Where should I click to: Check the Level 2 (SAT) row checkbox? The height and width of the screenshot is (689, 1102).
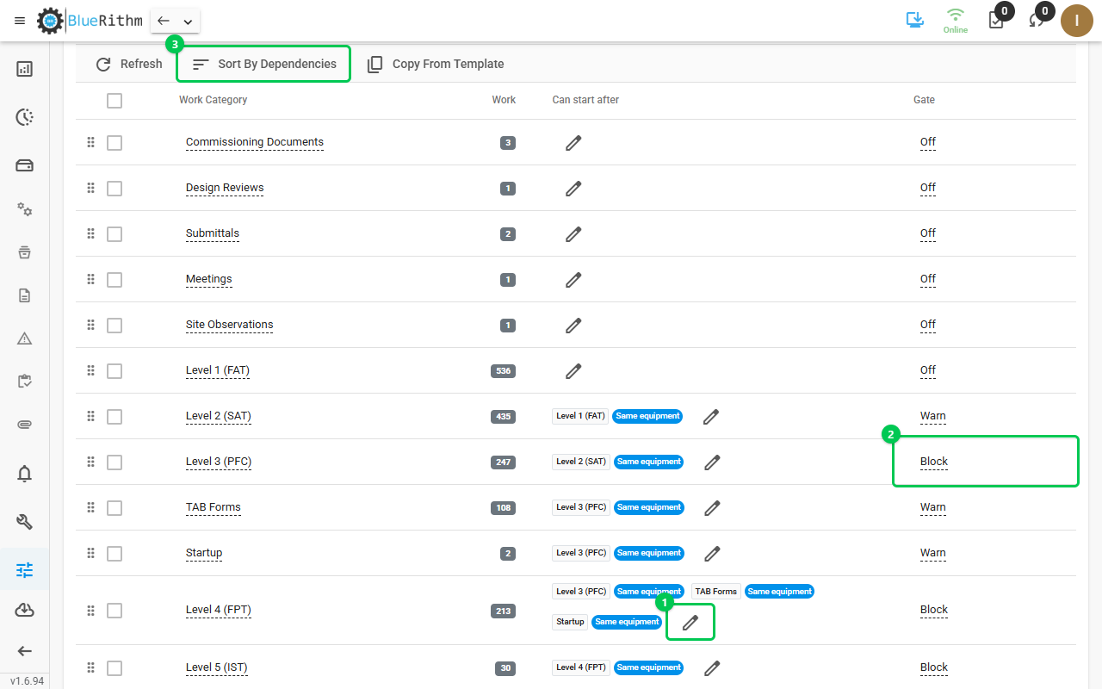115,417
